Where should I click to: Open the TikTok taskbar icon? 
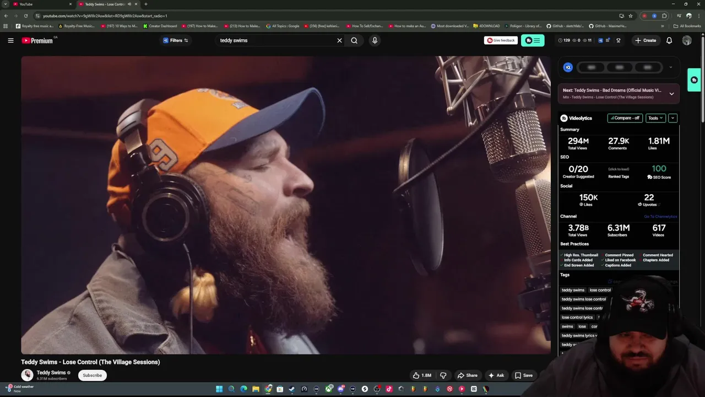[x=389, y=389]
